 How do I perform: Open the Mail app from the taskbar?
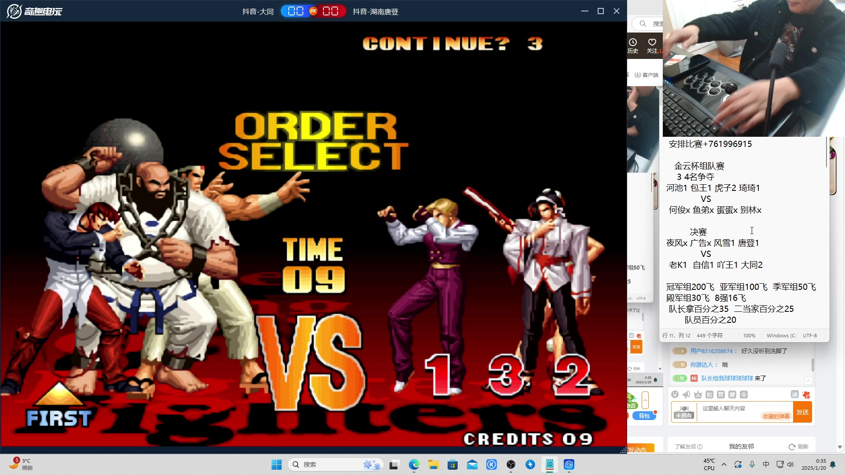[472, 464]
